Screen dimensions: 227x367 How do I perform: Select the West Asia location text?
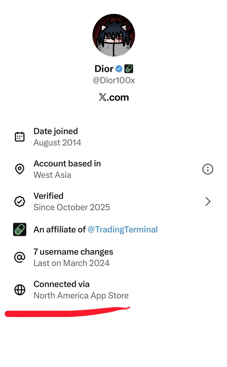pos(52,175)
